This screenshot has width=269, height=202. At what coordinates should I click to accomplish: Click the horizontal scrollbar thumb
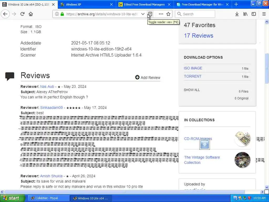(124, 192)
